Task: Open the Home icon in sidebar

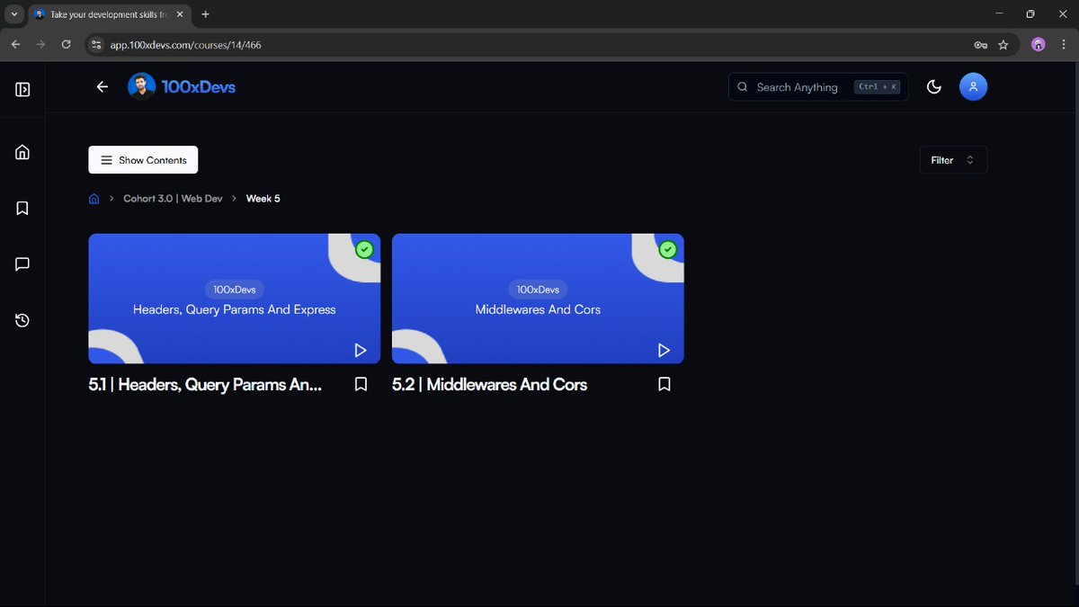Action: (22, 152)
